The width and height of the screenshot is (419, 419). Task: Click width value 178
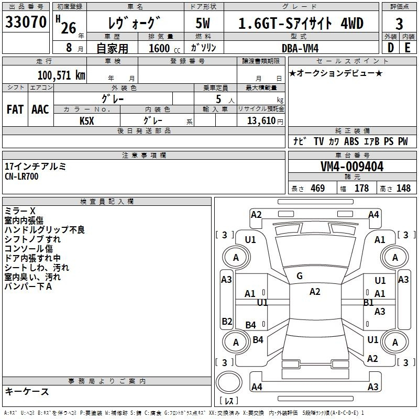(x=361, y=188)
